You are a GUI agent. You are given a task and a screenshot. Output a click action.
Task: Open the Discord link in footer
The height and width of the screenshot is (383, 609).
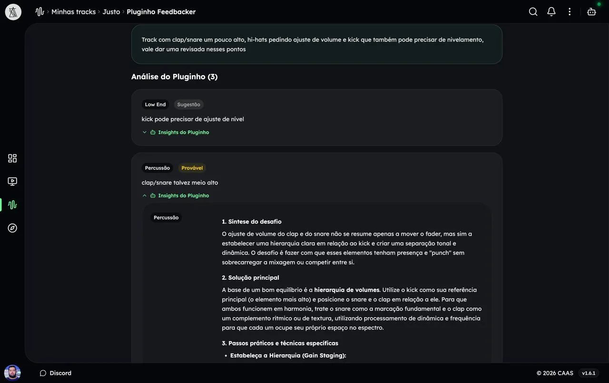tap(56, 373)
